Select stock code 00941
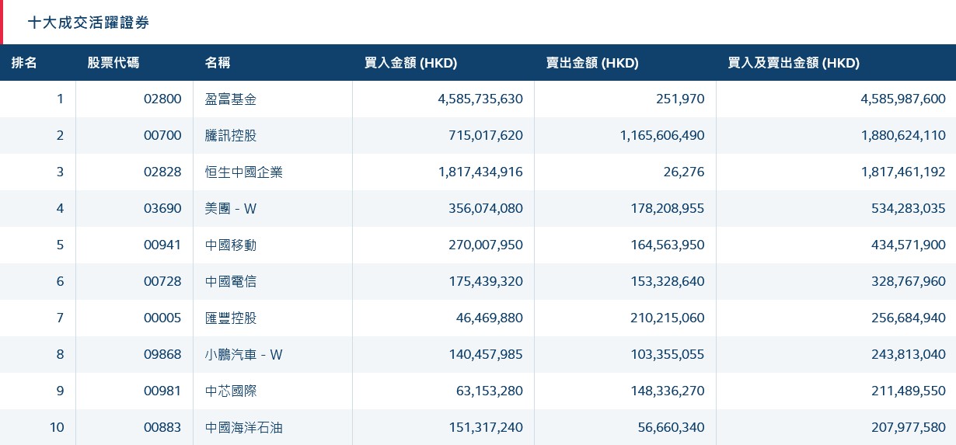The width and height of the screenshot is (956, 445). point(162,245)
